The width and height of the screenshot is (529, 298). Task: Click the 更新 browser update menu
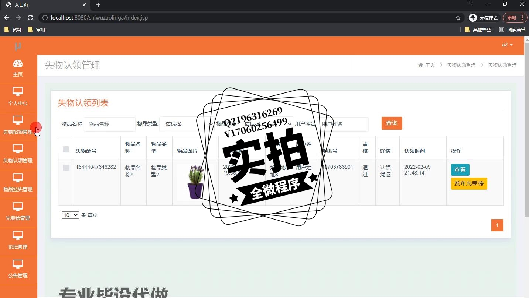click(515, 18)
